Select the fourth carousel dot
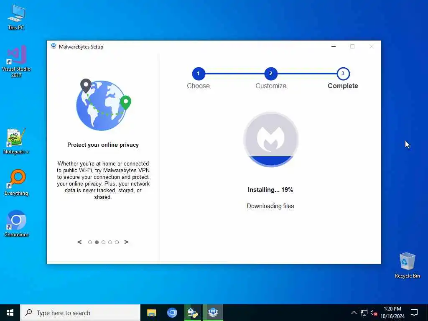428x321 pixels. [x=110, y=242]
